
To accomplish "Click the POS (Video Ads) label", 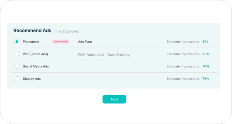I will pyautogui.click(x=35, y=54).
